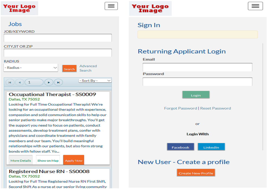The image size is (271, 189).
Task: Click the logo above the Sign In form
Action: point(150,8)
